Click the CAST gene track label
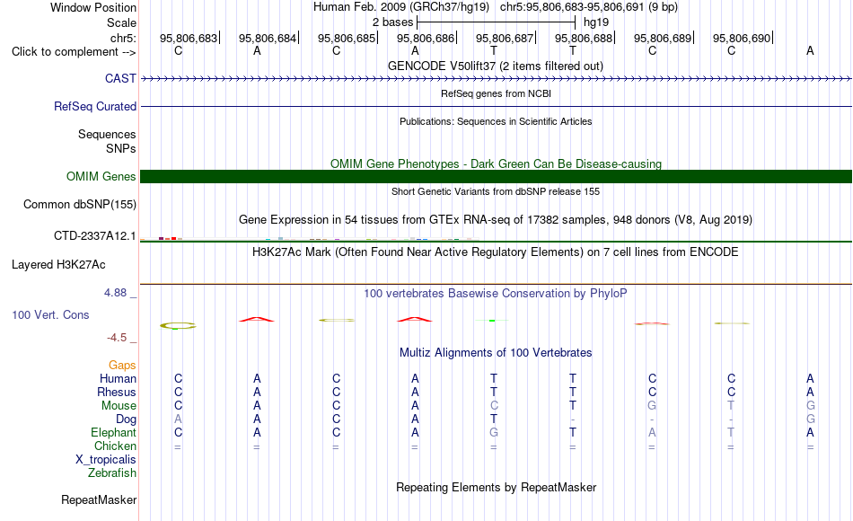853x521 pixels. click(120, 78)
